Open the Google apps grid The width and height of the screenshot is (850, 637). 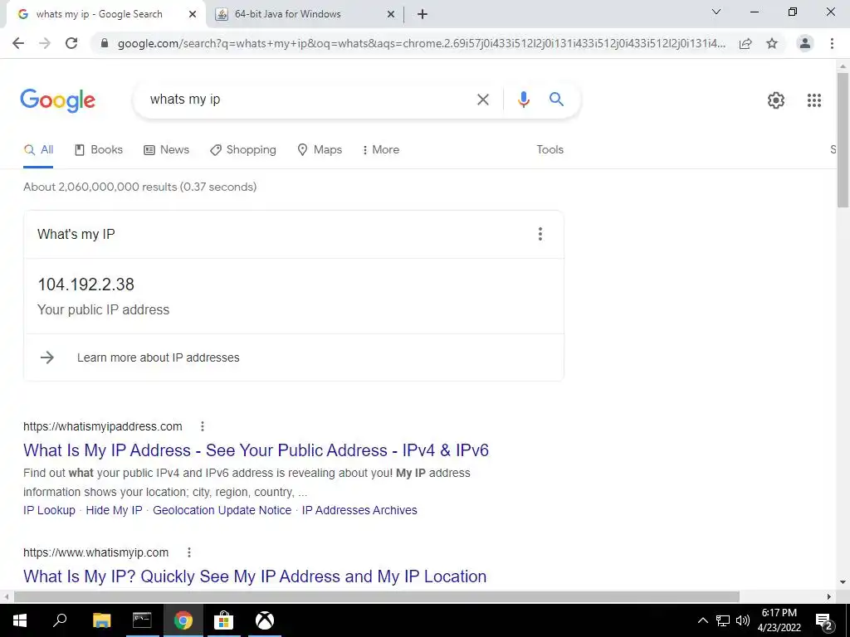tap(813, 100)
